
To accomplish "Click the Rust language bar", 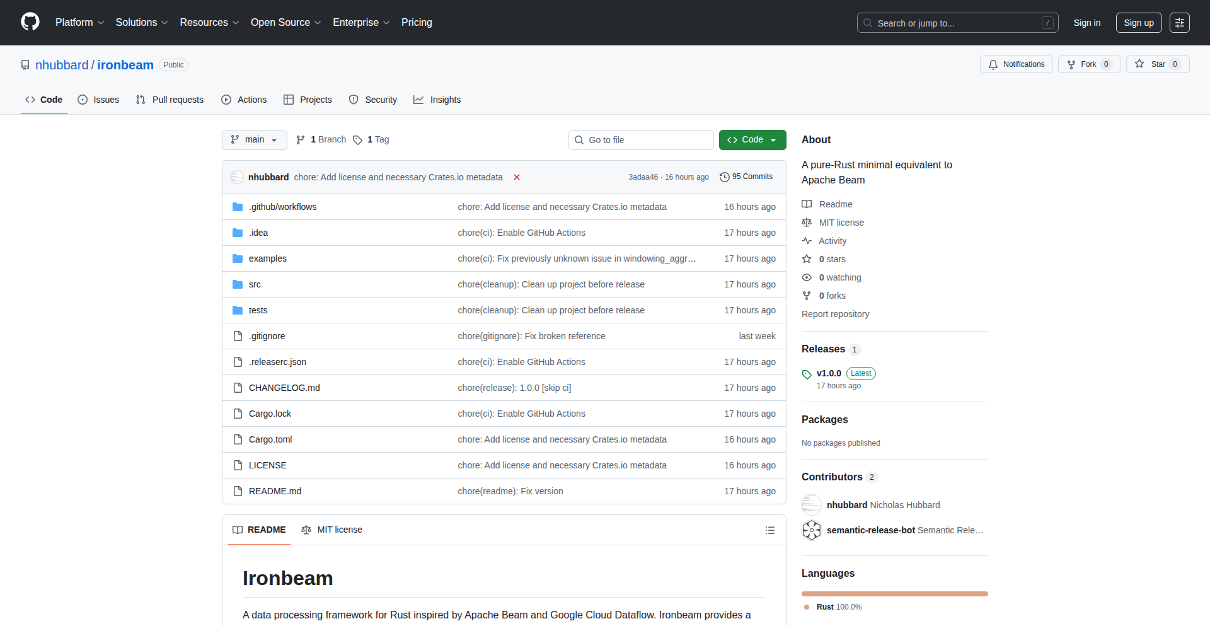I will pos(895,594).
